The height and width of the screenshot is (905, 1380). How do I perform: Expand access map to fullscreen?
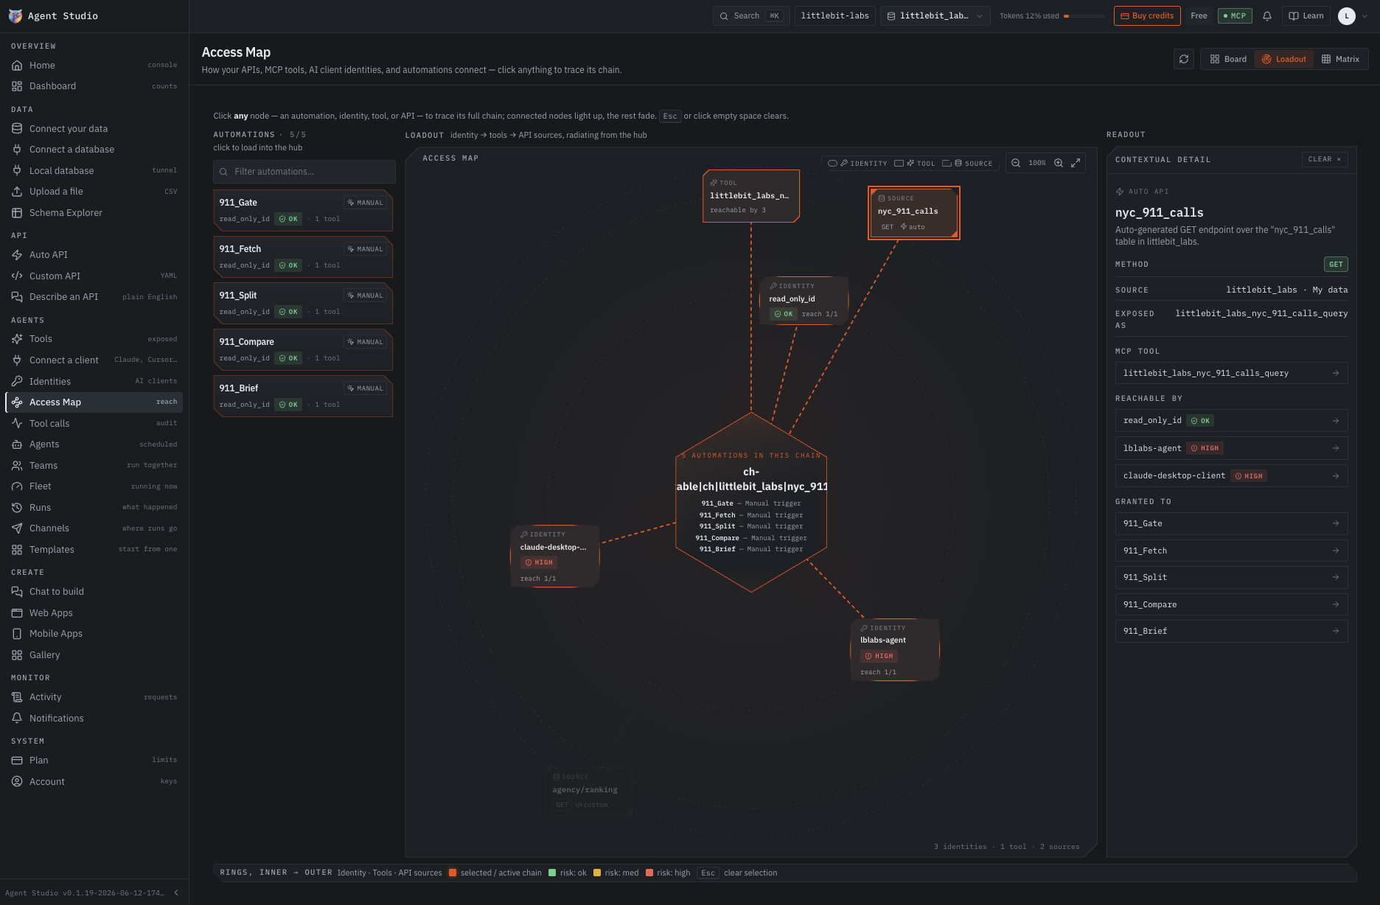[1076, 163]
